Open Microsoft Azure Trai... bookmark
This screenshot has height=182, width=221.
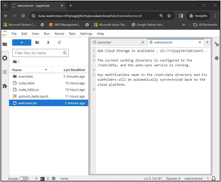(110, 25)
